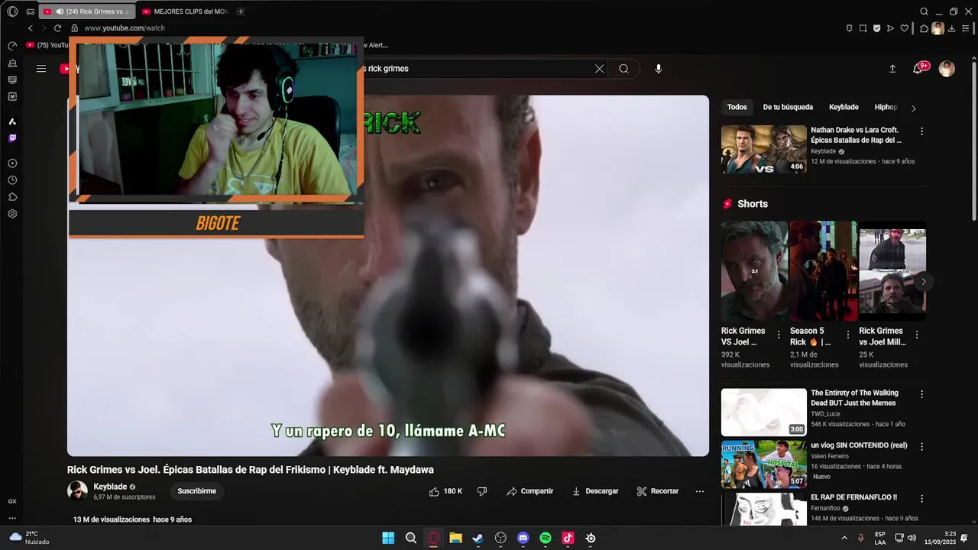Open the (75) YouTube bookmark
This screenshot has width=978, height=550.
(47, 45)
